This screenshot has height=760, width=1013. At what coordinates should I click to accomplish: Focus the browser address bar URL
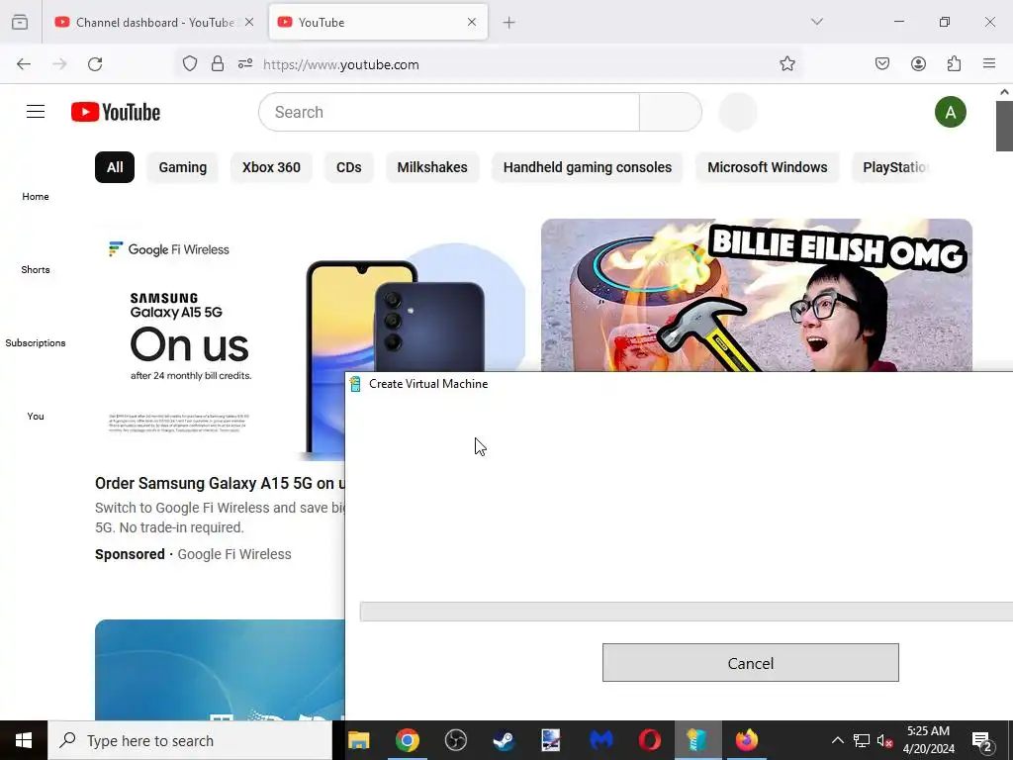[340, 64]
